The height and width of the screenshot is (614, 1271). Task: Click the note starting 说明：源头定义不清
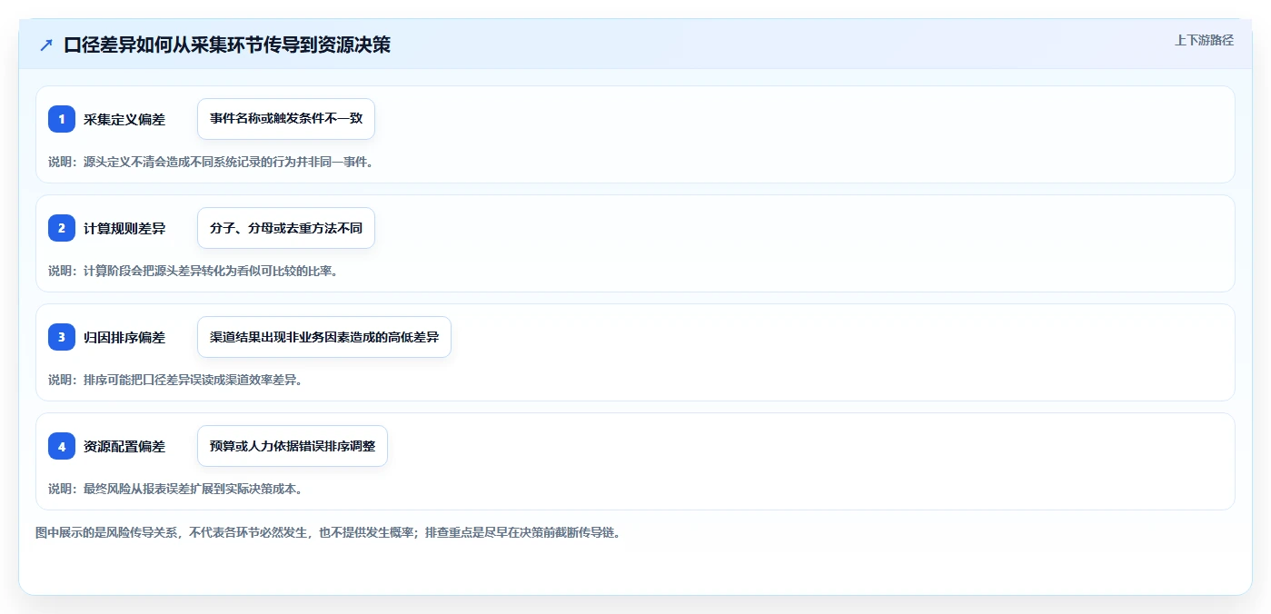[x=211, y=162]
